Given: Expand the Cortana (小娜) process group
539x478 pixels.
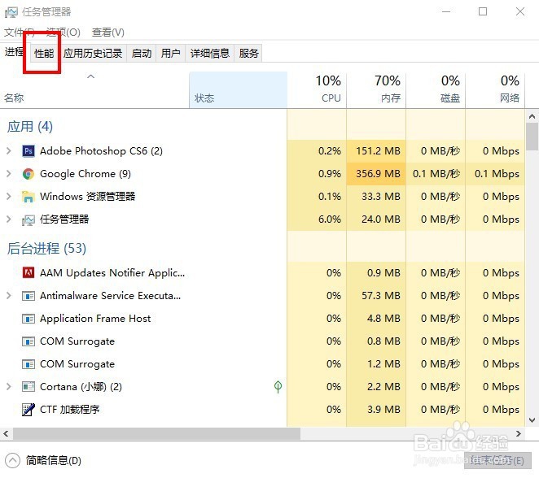Looking at the screenshot, I should [x=9, y=387].
